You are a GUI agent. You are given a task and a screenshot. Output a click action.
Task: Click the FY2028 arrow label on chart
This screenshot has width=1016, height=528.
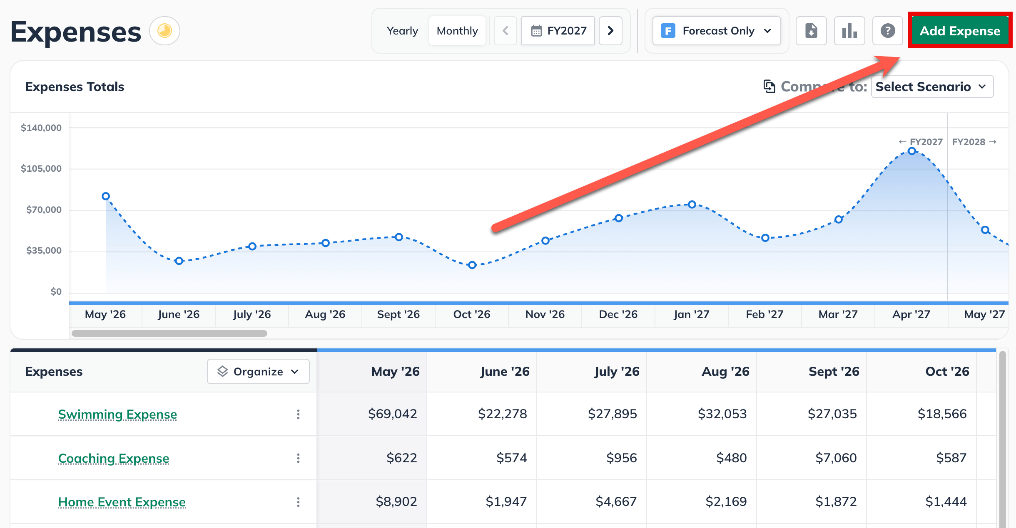pos(974,142)
